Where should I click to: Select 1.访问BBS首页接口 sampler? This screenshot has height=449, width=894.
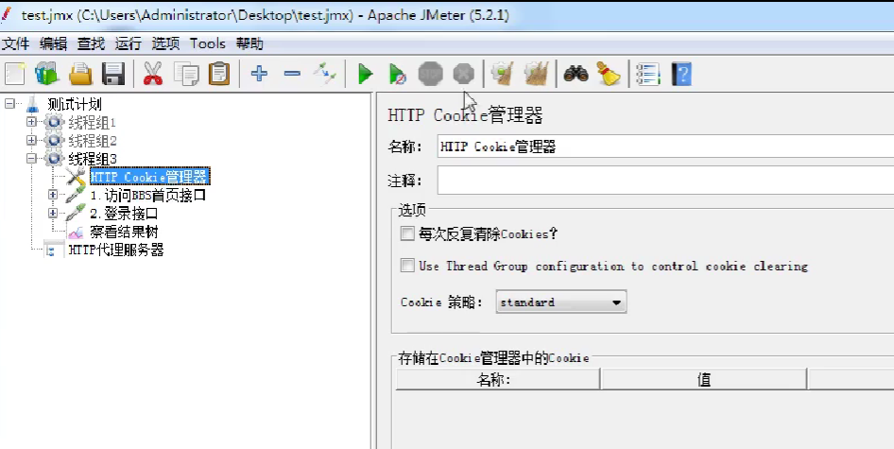tap(147, 195)
